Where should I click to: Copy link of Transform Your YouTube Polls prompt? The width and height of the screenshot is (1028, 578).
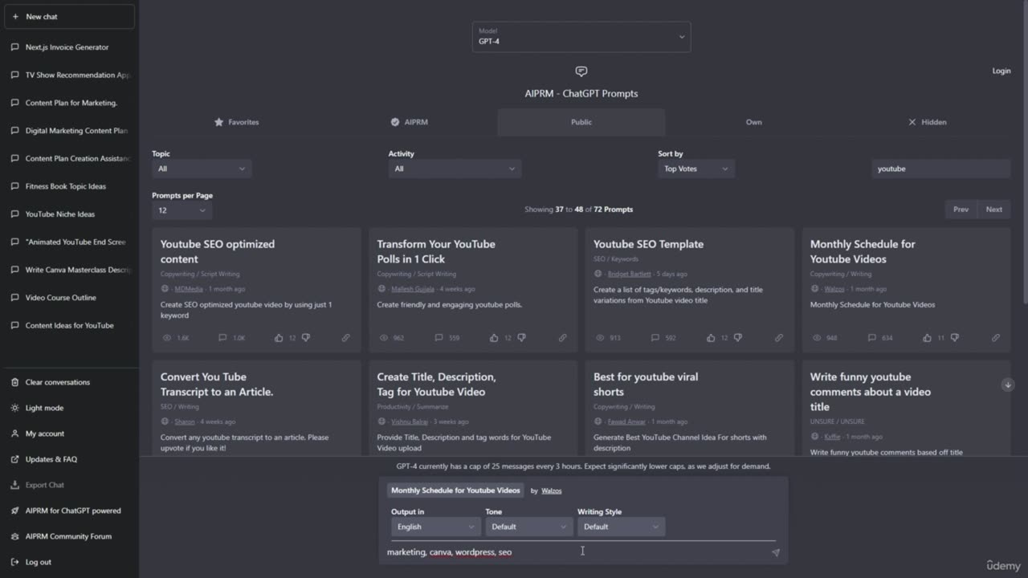562,338
